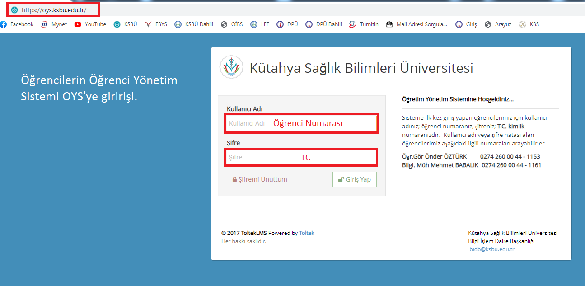Click the site icon in address bar
This screenshot has width=585, height=286.
pyautogui.click(x=14, y=9)
